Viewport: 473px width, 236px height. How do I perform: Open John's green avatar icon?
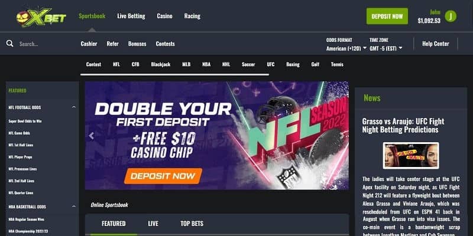pyautogui.click(x=451, y=17)
